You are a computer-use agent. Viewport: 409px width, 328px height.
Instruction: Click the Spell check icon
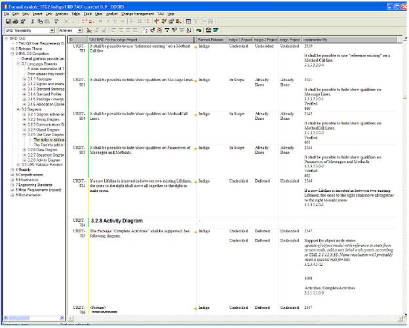pyautogui.click(x=56, y=22)
